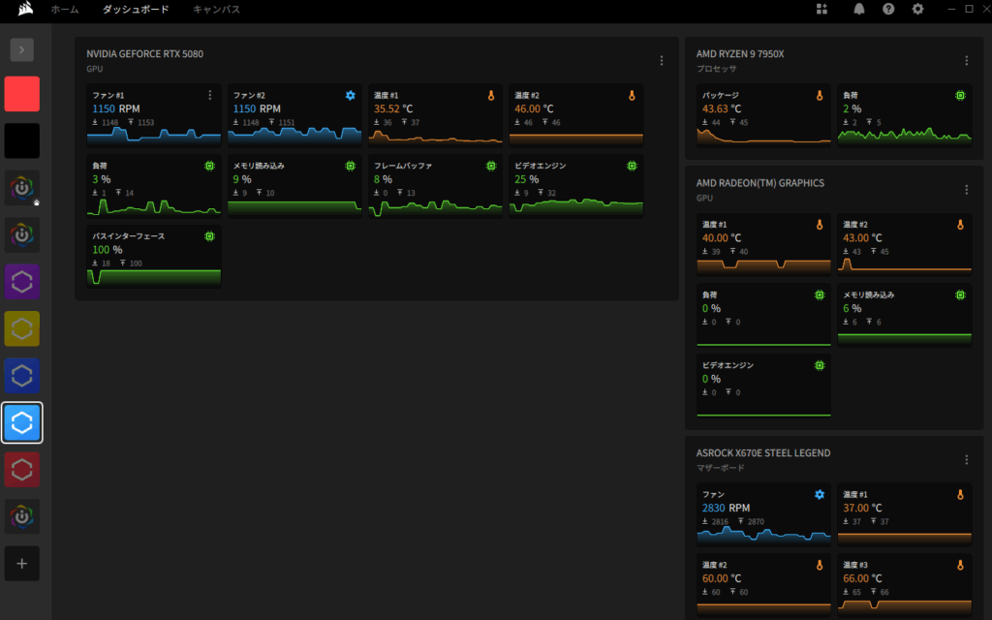Go to the キャンバス tab
Screen dimensions: 992x620
pos(216,10)
